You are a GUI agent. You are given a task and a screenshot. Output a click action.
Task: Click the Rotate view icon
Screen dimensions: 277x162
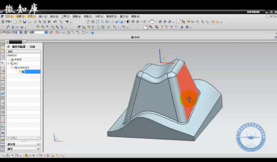(x=107, y=22)
